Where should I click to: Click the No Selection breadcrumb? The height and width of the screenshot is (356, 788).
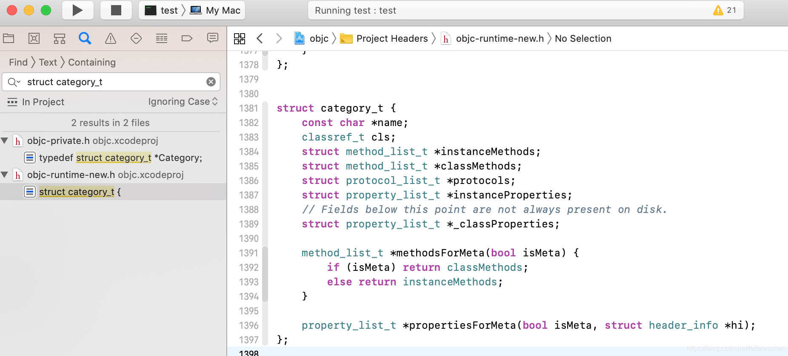click(583, 38)
